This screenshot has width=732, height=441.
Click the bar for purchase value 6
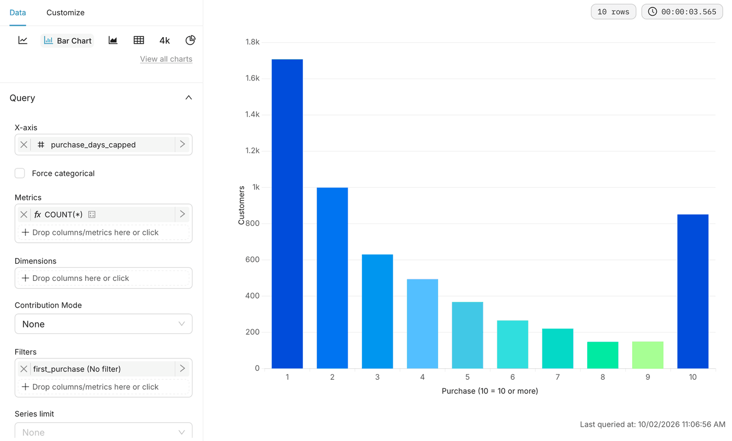tap(512, 344)
